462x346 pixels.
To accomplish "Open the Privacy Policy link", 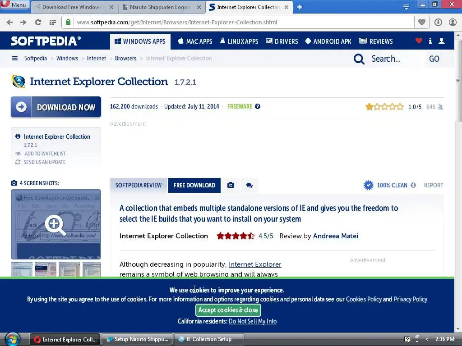I will tap(411, 299).
